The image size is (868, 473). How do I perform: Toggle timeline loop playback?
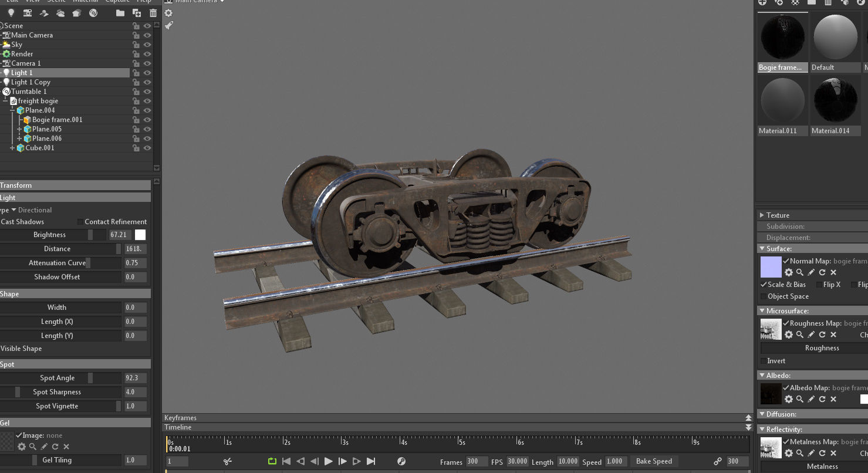[x=272, y=461]
